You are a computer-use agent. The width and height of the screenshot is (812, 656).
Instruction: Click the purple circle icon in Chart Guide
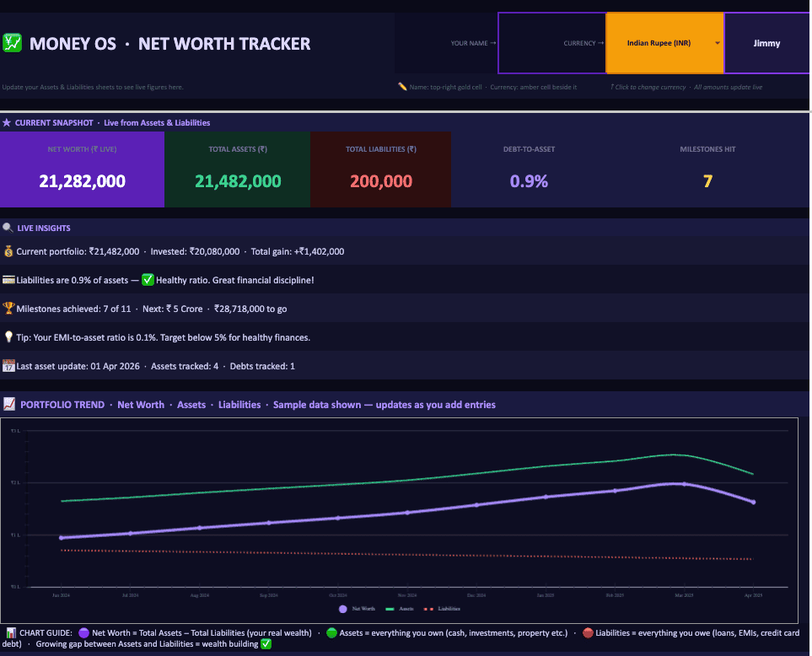point(83,632)
